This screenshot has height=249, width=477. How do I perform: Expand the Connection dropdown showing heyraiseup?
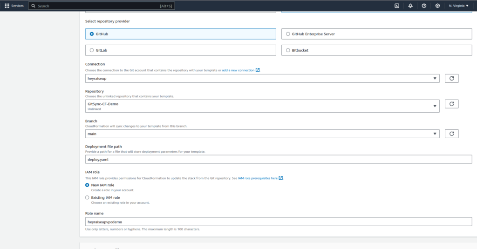(262, 78)
